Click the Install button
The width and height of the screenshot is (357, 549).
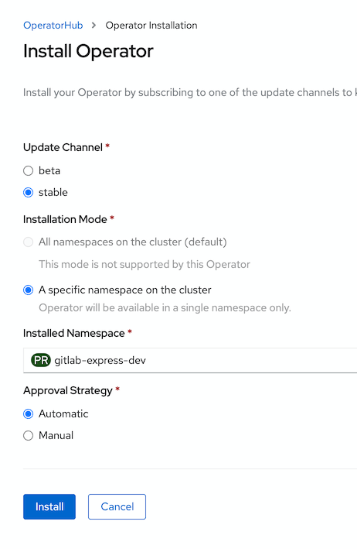pos(49,506)
